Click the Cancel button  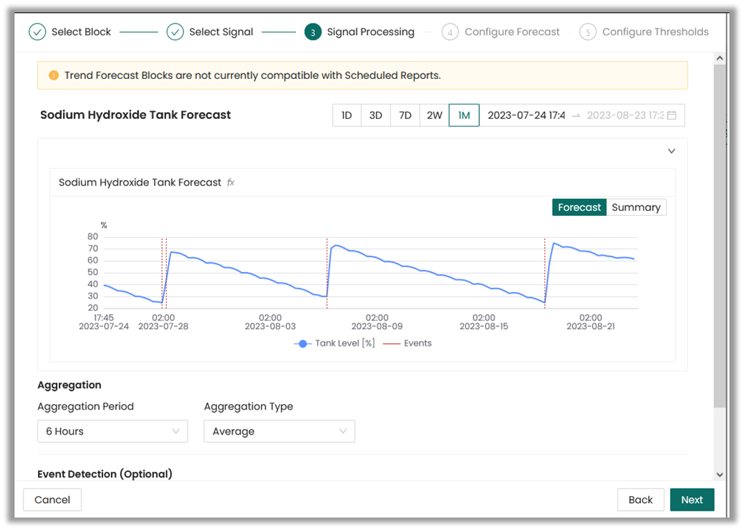pyautogui.click(x=53, y=500)
